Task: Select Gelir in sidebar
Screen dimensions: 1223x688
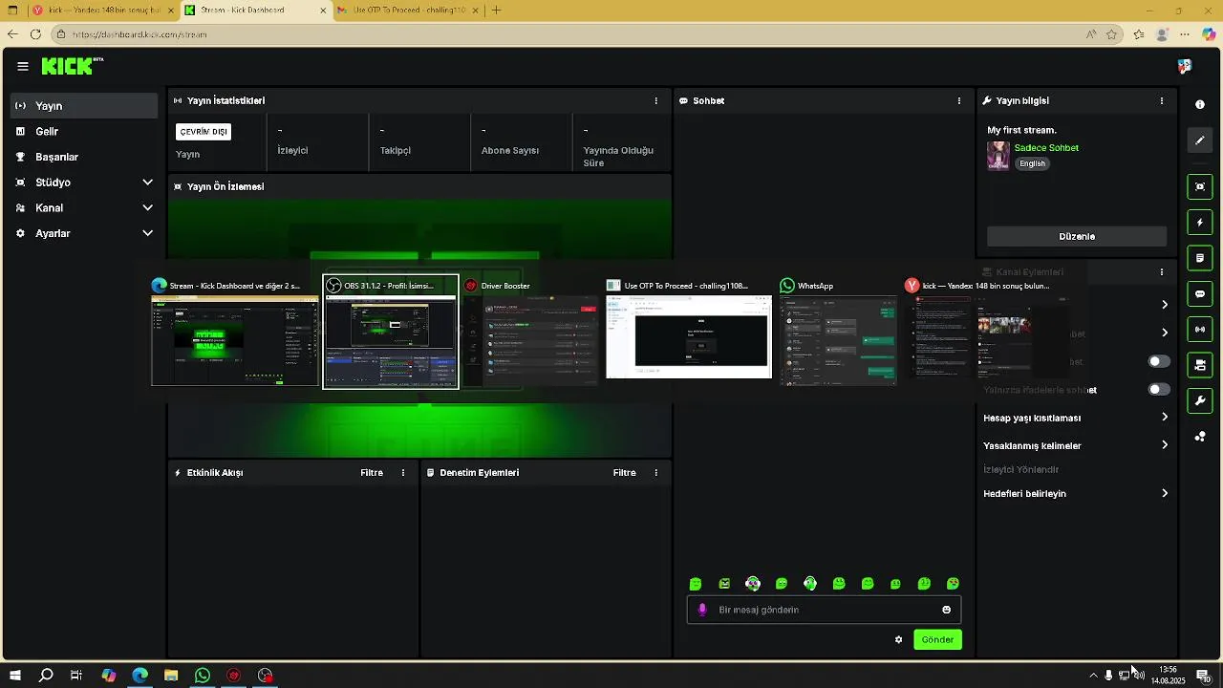Action: tap(84, 132)
